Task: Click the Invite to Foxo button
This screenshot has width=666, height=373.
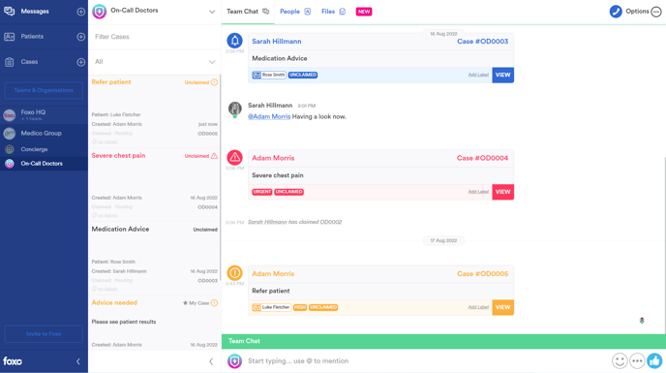Action: tap(44, 334)
